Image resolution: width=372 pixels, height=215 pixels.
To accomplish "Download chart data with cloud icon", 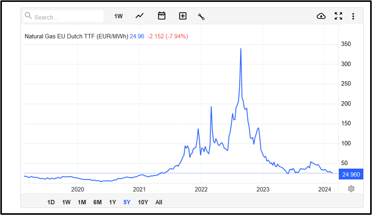I will point(321,16).
